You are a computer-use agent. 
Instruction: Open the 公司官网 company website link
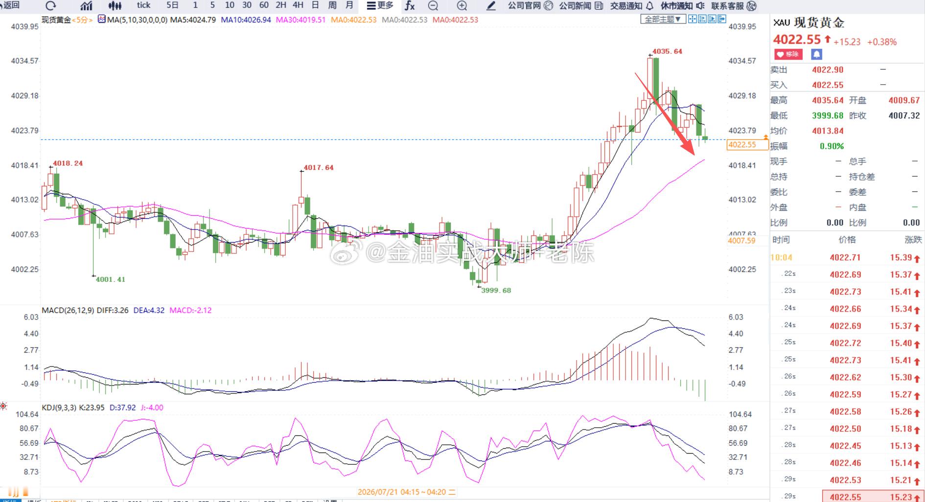click(x=530, y=6)
